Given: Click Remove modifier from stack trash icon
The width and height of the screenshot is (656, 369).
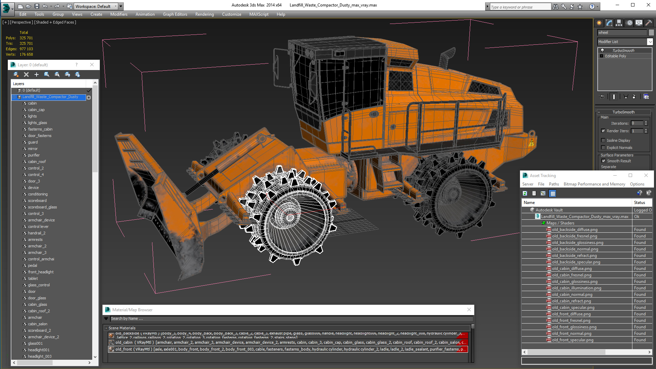Looking at the screenshot, I should 634,97.
